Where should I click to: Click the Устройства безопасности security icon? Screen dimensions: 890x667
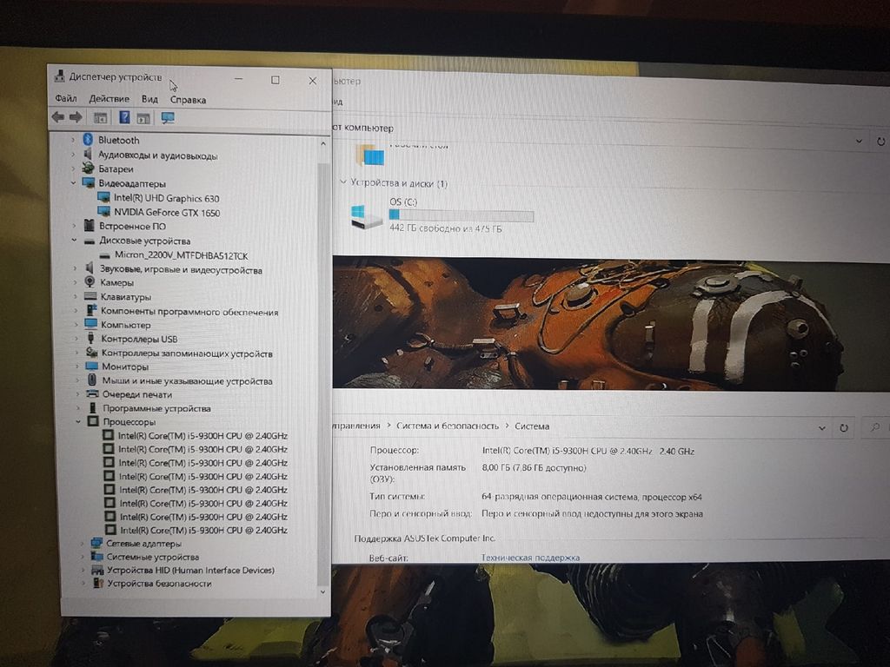point(99,583)
